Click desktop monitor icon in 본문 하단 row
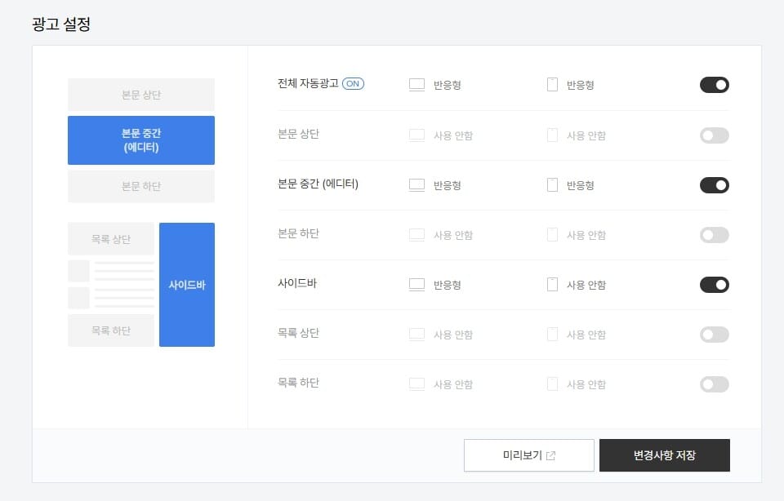Image resolution: width=784 pixels, height=501 pixels. (416, 235)
